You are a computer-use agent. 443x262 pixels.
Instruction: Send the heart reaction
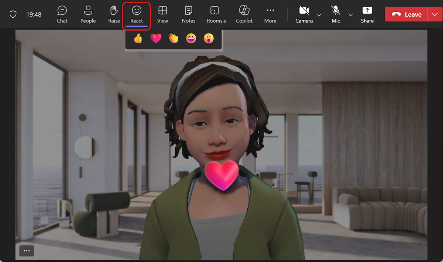(x=155, y=38)
